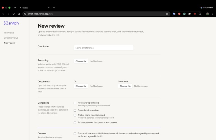Open the Chrome three-dot menu
This screenshot has height=140, width=216.
[213, 14]
